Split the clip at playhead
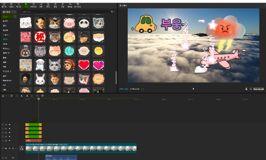The height and width of the screenshot is (160, 266). click(22, 96)
